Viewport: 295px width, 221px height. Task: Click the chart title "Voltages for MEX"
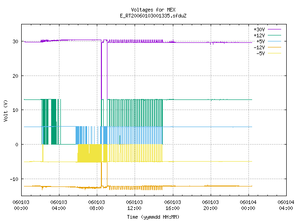153,10
